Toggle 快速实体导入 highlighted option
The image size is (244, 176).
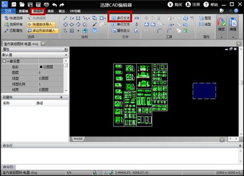click(x=41, y=24)
